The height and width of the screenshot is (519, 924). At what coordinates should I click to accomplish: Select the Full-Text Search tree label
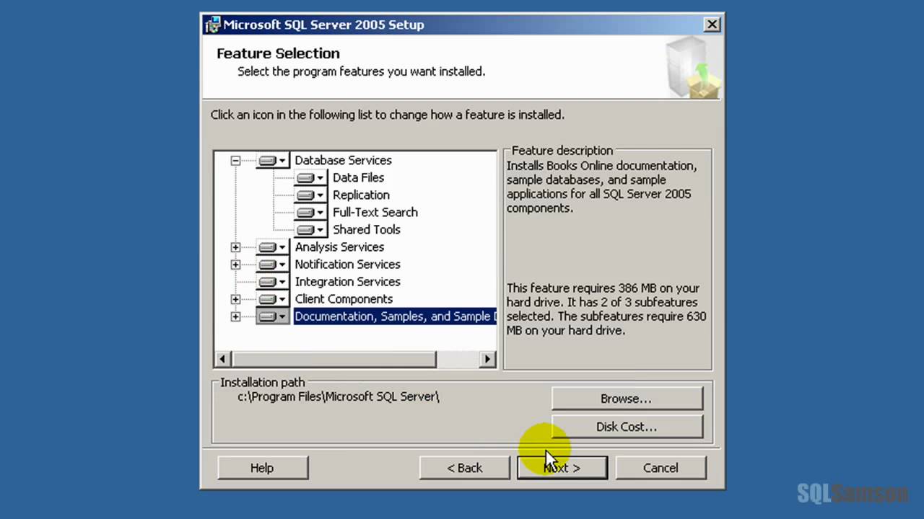[375, 212]
